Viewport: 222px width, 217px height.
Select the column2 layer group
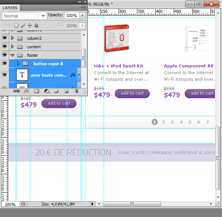click(45, 38)
